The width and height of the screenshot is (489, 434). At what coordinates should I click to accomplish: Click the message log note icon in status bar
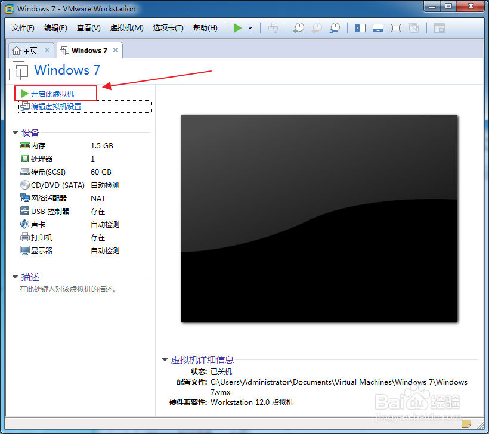[466, 424]
